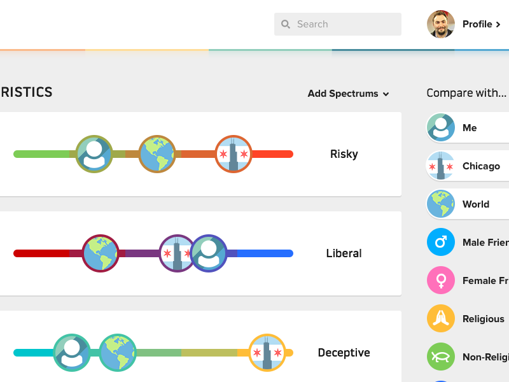509x382 pixels.
Task: Click the Deceptive spectrum label
Action: 344,353
